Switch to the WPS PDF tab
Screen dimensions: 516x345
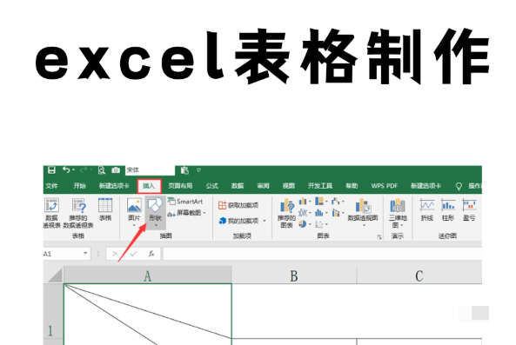384,186
